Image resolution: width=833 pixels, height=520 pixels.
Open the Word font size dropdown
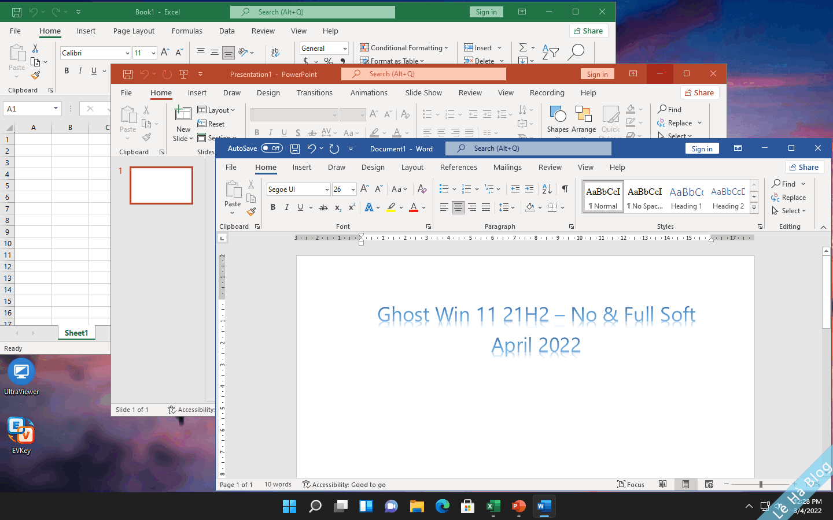tap(353, 190)
